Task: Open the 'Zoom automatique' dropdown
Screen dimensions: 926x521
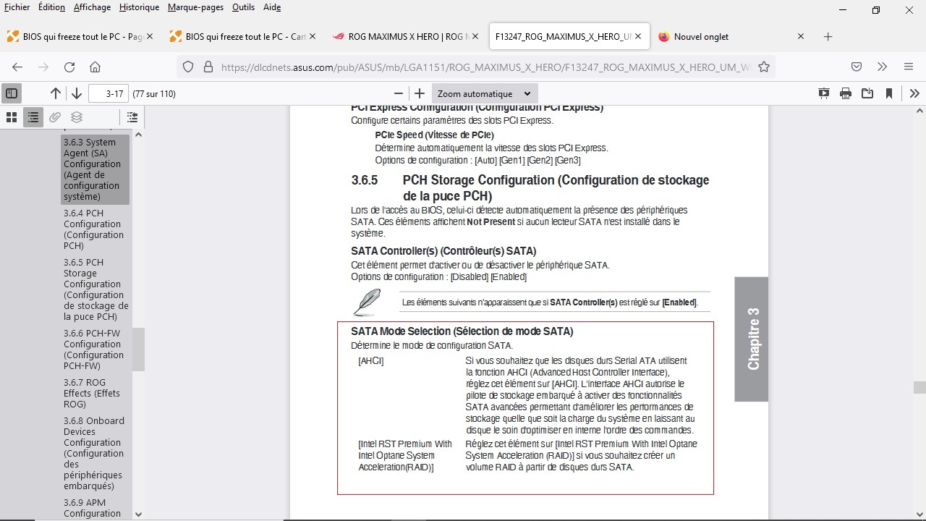Action: pos(485,93)
